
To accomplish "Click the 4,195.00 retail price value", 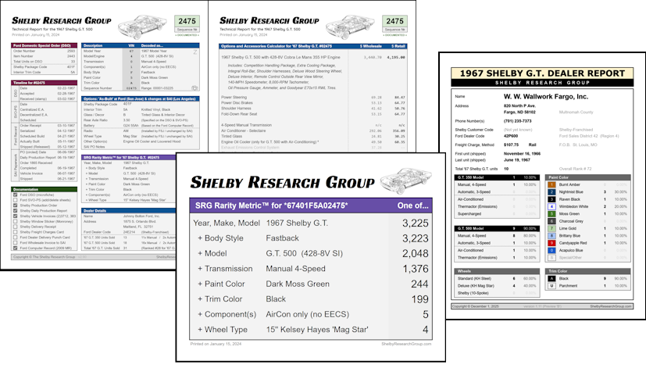I will coord(396,57).
